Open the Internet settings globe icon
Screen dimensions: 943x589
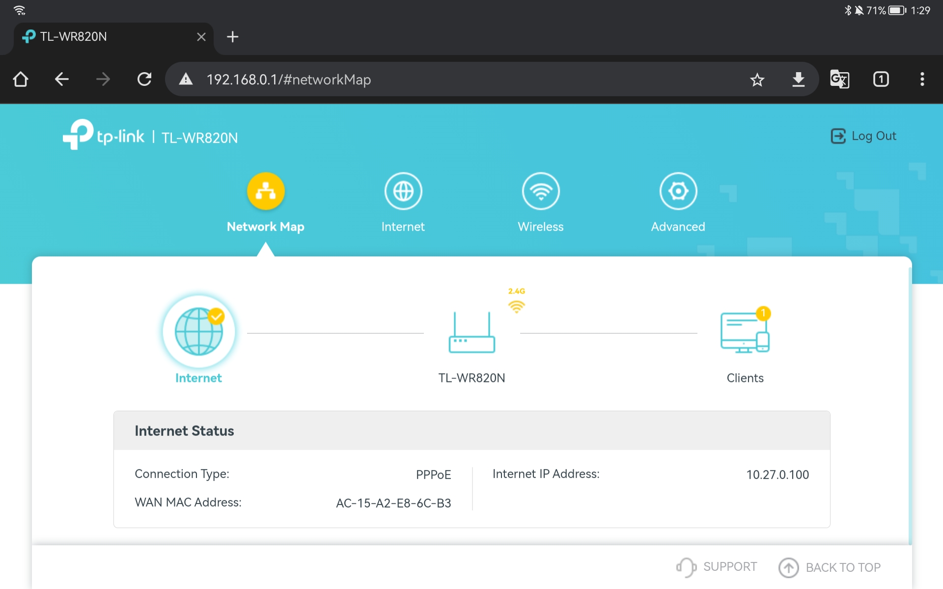click(403, 191)
